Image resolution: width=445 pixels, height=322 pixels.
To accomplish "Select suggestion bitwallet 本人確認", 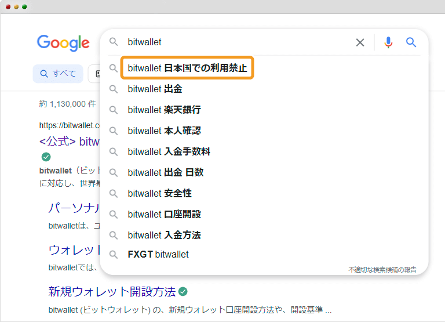I will coord(165,131).
